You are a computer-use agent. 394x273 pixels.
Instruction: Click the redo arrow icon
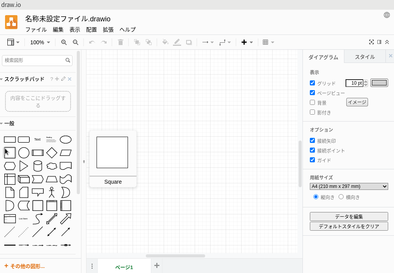click(104, 42)
